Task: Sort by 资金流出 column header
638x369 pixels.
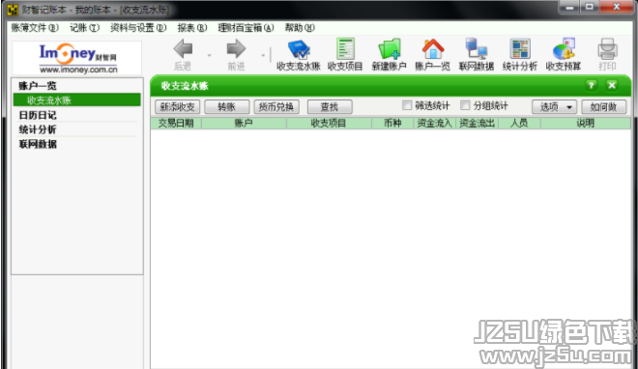Action: click(477, 123)
